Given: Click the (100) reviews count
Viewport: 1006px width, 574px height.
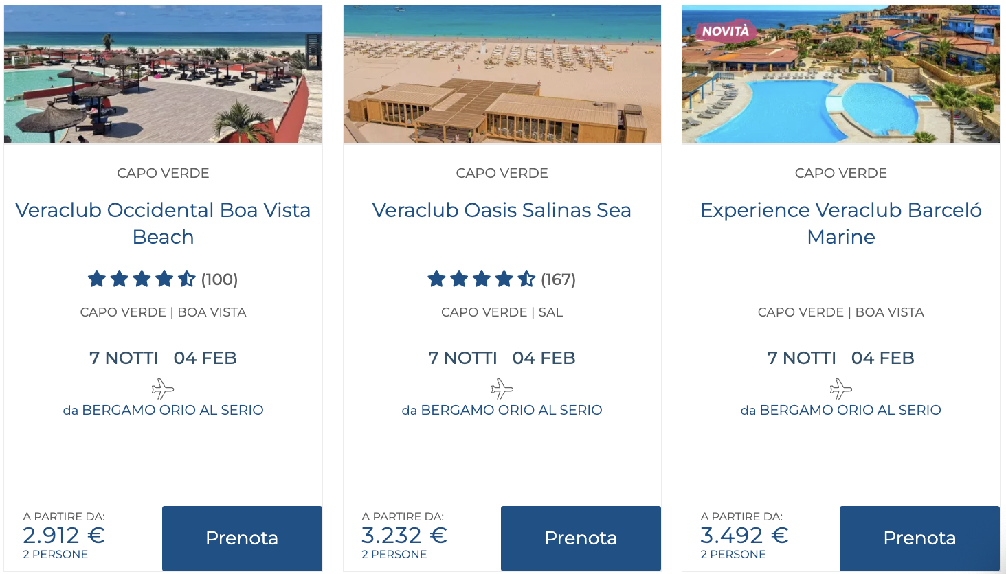Looking at the screenshot, I should tap(219, 279).
